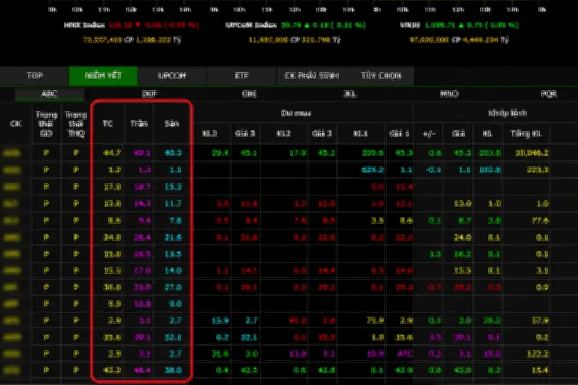Select the GHI alphabet filter
The height and width of the screenshot is (385, 578).
pos(249,94)
